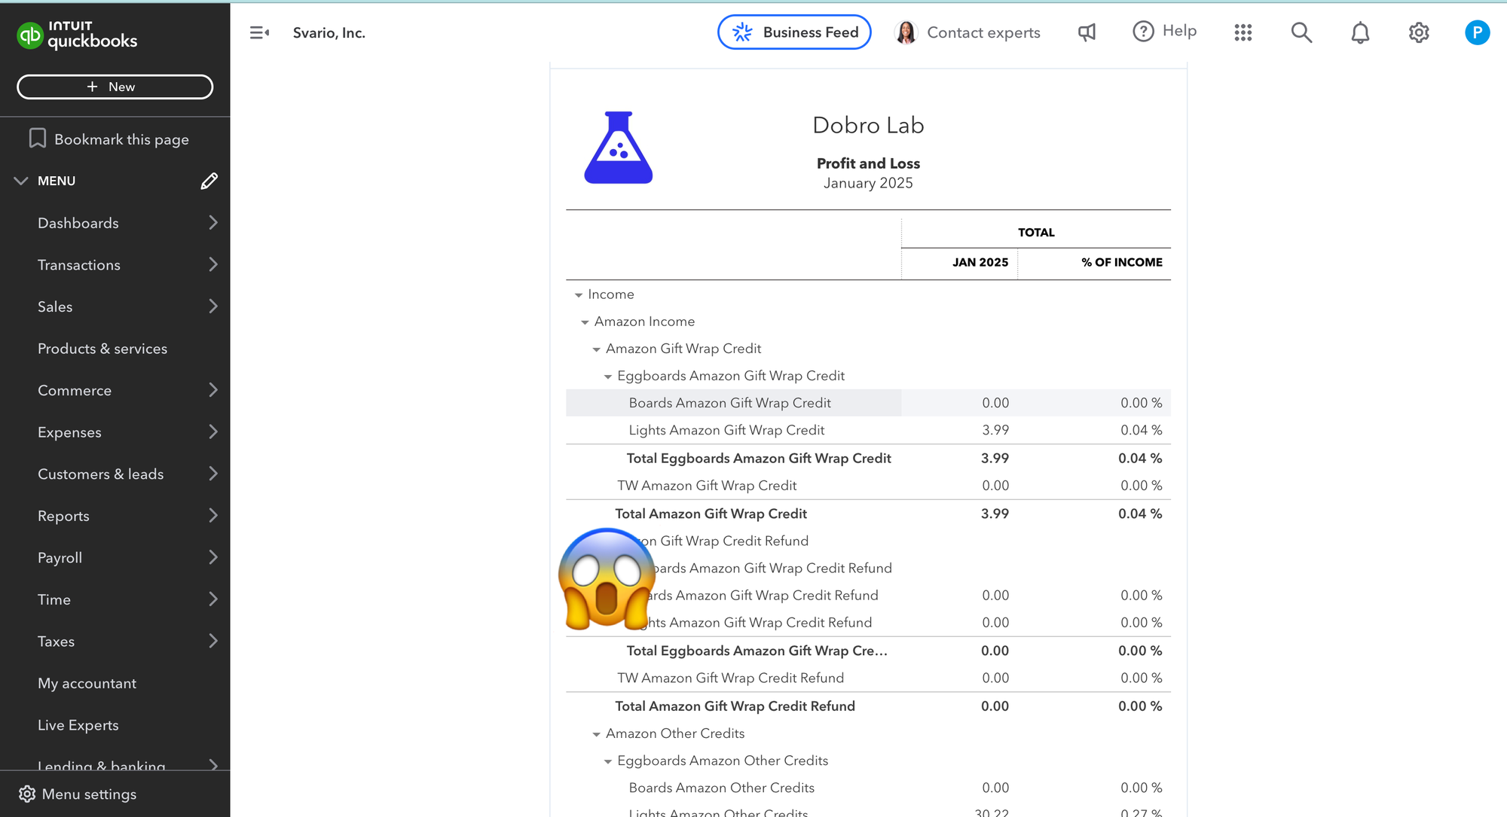The height and width of the screenshot is (817, 1507).
Task: Collapse the Amazon Income triangle
Action: 585,322
